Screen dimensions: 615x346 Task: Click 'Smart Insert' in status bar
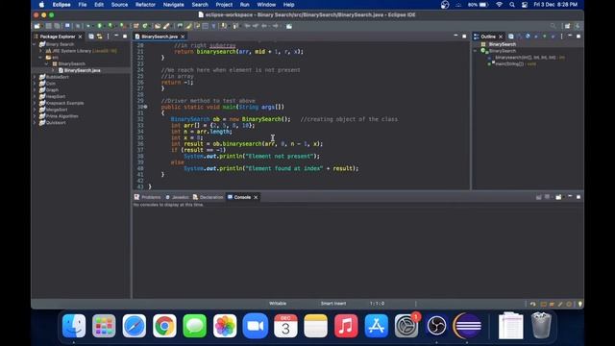pos(333,304)
